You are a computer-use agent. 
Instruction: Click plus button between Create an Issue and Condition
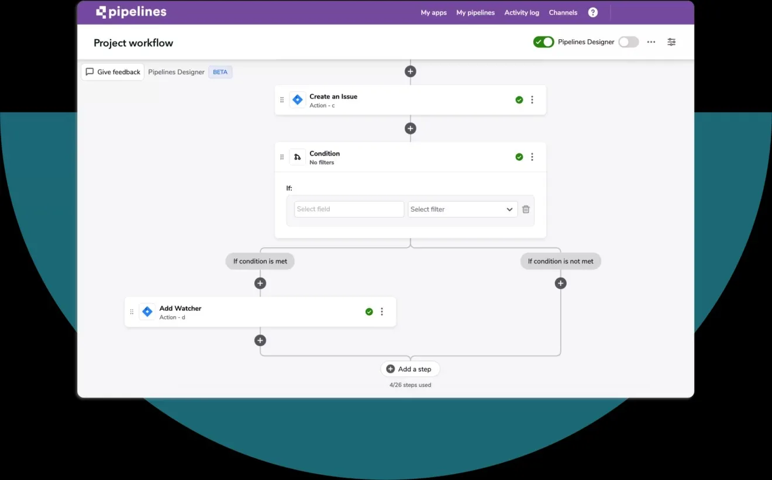pyautogui.click(x=411, y=129)
